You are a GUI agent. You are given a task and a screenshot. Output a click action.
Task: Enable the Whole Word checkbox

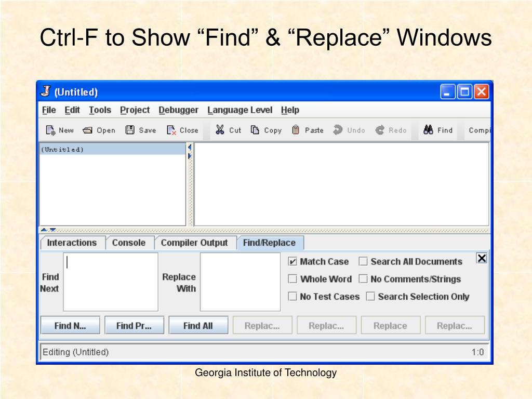[292, 279]
